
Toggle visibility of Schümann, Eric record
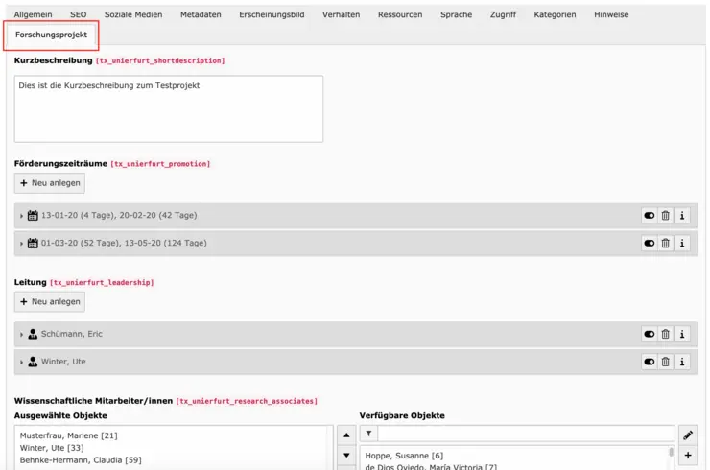[x=650, y=335]
